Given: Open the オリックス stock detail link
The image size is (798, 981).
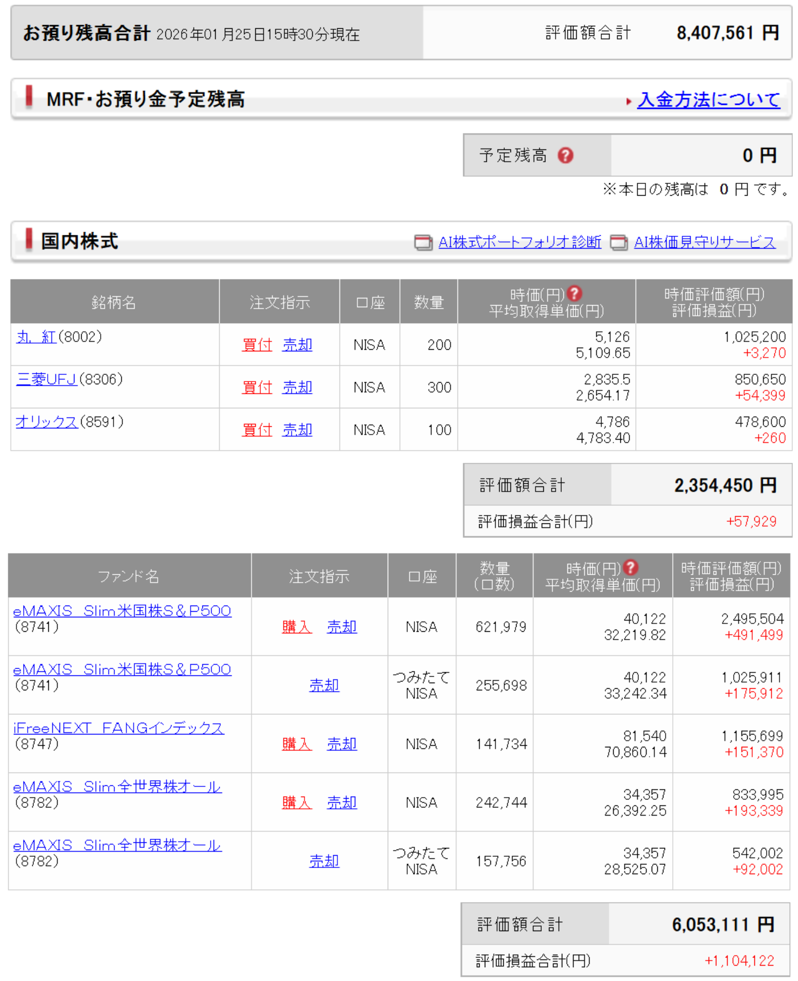Looking at the screenshot, I should coord(46,422).
